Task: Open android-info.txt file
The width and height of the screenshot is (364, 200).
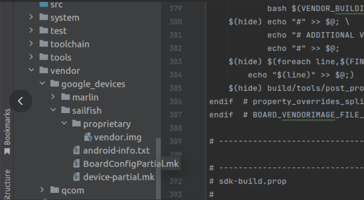Action: point(116,151)
